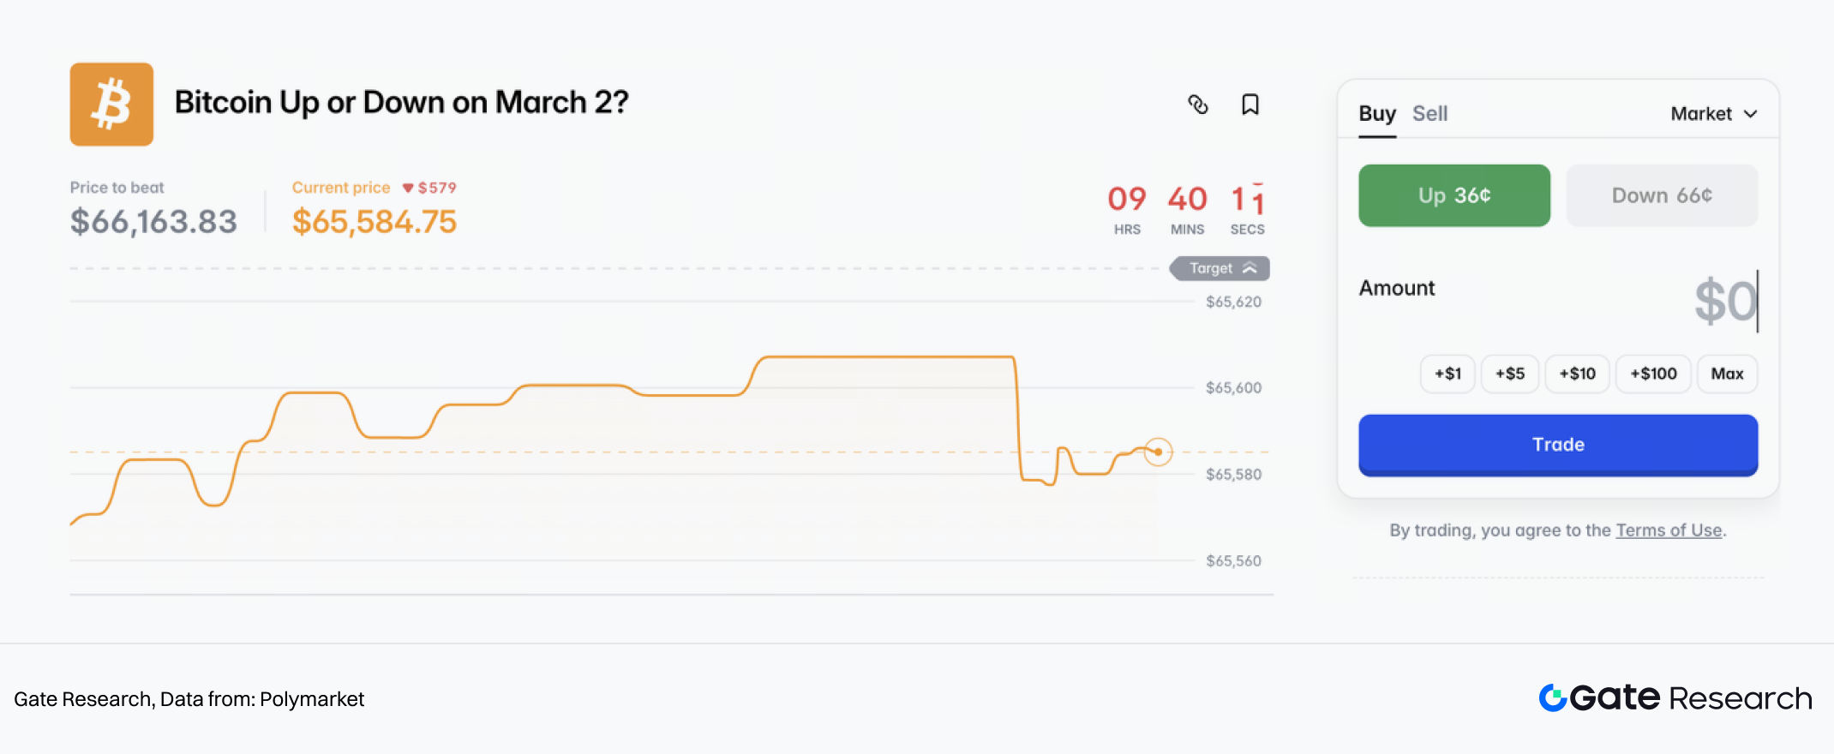Add $10 to the amount

(x=1577, y=374)
